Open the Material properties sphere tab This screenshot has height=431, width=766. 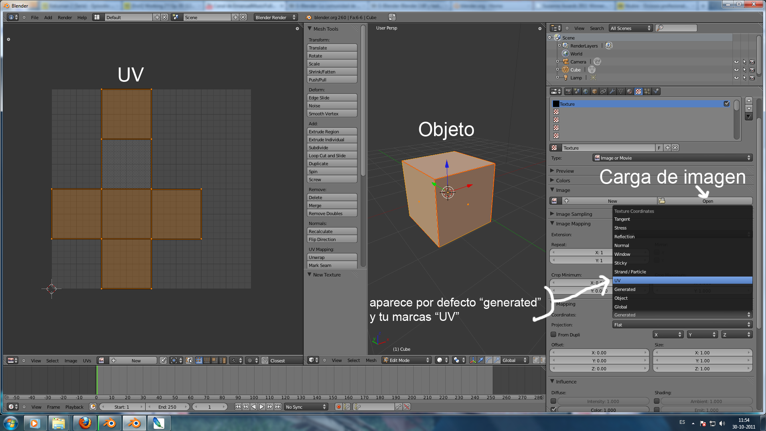tap(630, 91)
